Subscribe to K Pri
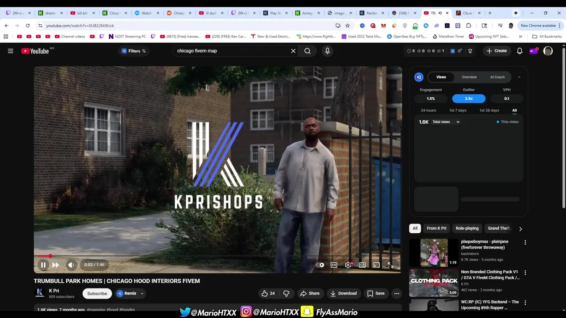566x318 pixels. pos(97,293)
